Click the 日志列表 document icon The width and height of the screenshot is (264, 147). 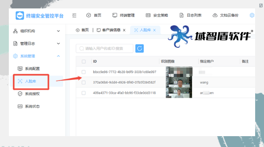181,15
